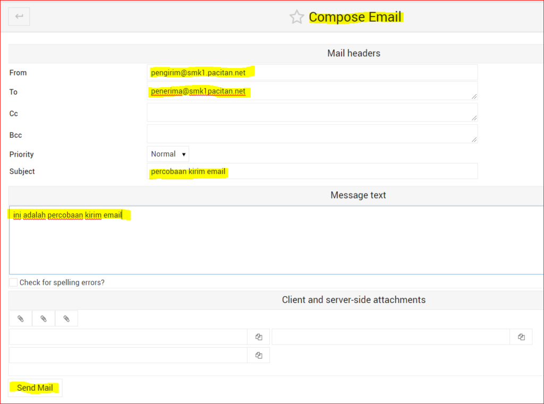
Task: Enable the Check for spelling errors checkbox
Action: coord(13,282)
